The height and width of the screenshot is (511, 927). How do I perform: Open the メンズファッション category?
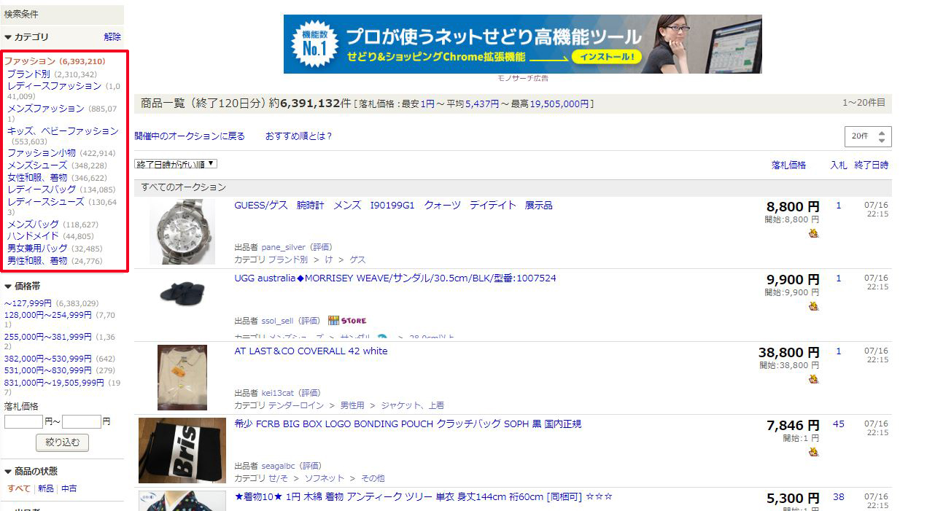pos(46,109)
